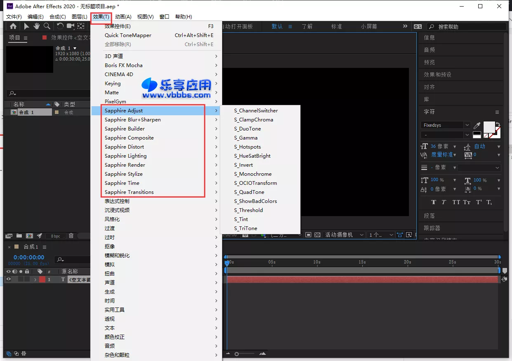Apply the faux bold text style
This screenshot has height=361, width=512.
[434, 202]
